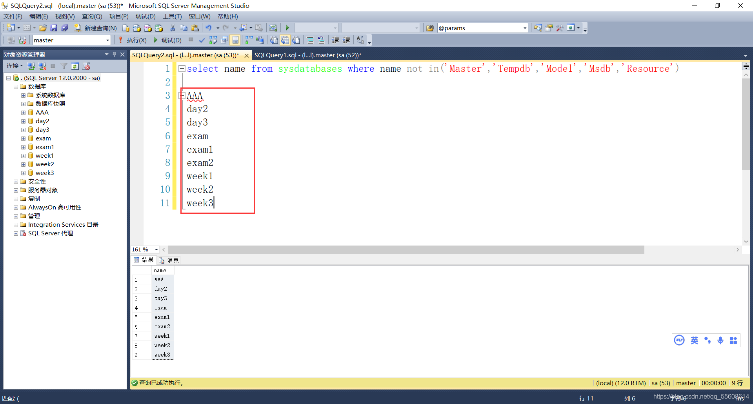Screen dimensions: 753x404
Task: Click Object Explorer filter funnel icon
Action: point(64,66)
